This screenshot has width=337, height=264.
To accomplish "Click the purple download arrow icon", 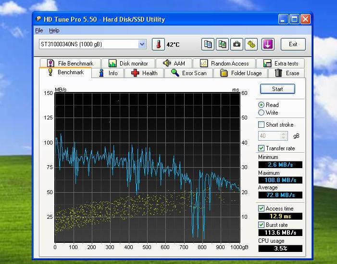I will [x=268, y=44].
